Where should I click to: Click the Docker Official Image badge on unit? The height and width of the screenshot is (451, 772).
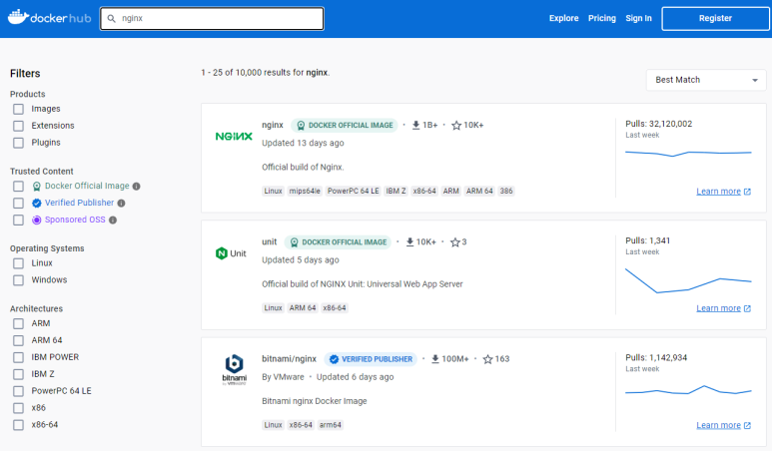pyautogui.click(x=338, y=242)
